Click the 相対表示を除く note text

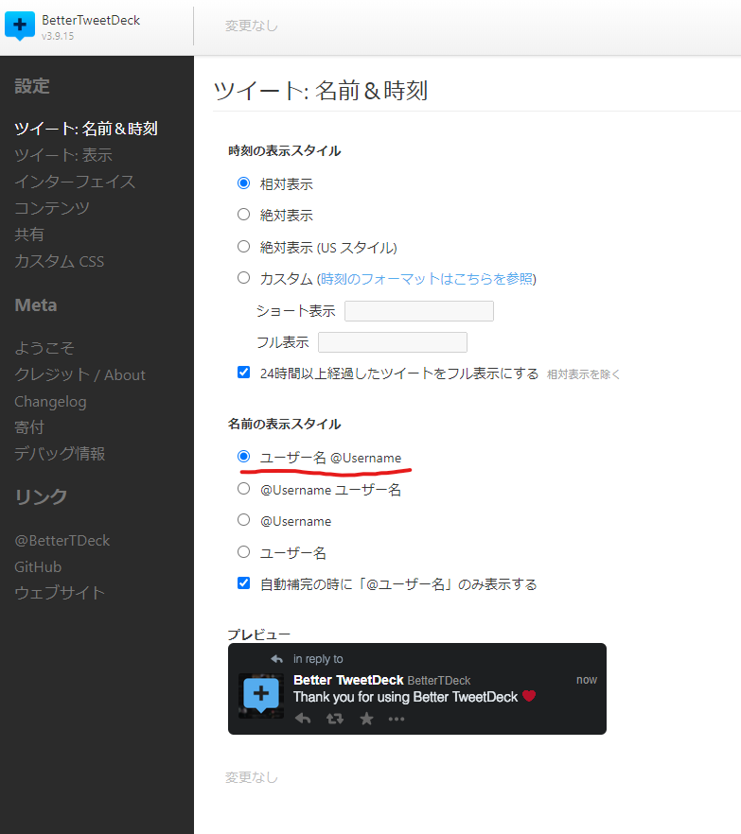click(583, 374)
